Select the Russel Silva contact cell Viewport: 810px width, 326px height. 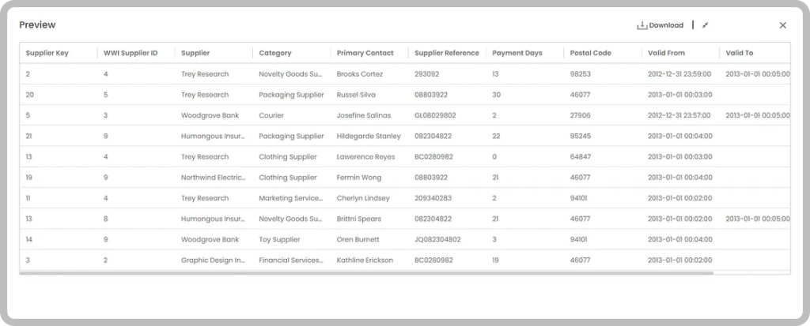356,95
